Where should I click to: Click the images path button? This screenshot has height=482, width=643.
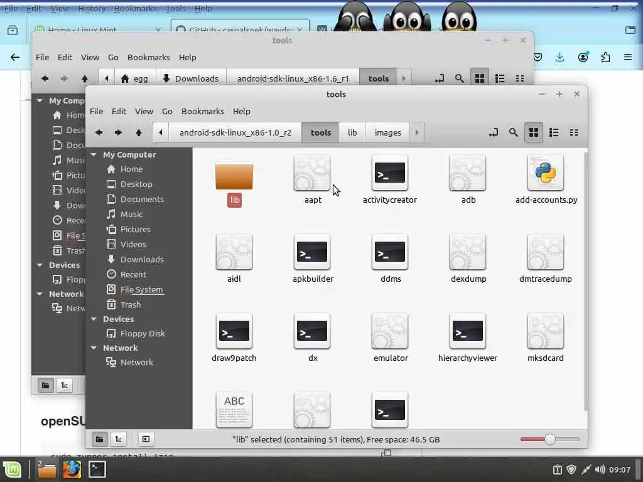[387, 132]
